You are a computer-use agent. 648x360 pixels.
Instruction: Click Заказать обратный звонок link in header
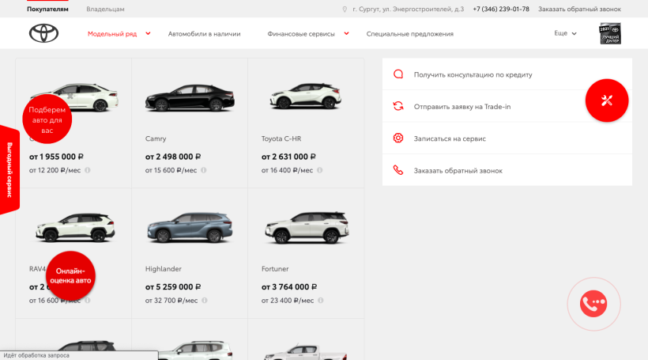(579, 9)
